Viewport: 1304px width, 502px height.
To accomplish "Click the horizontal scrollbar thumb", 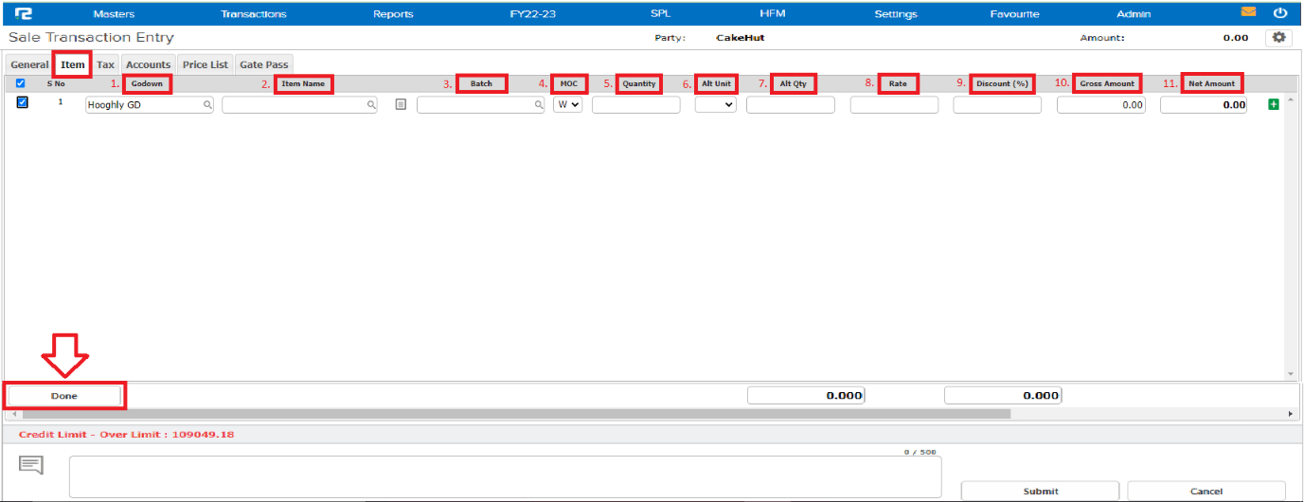I will (516, 414).
